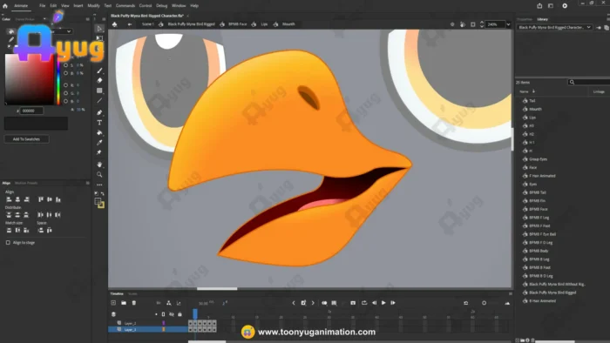This screenshot has width=610, height=343.
Task: Go to the next keyframe arrow
Action: 313,303
